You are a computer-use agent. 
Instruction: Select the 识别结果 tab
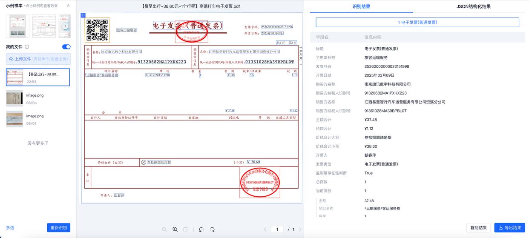(x=361, y=6)
